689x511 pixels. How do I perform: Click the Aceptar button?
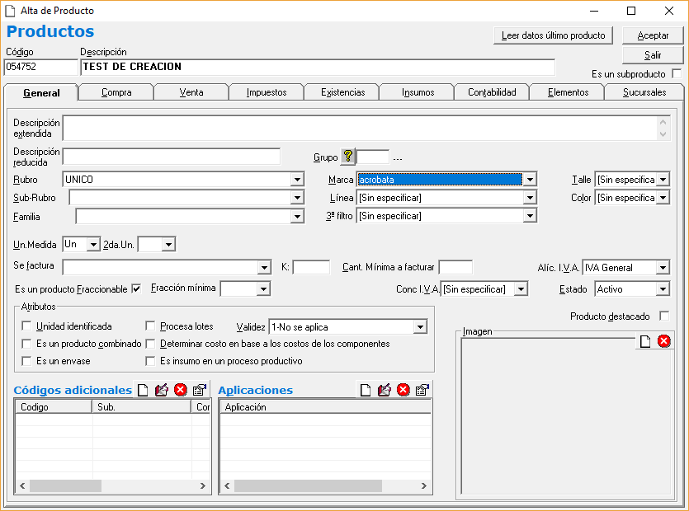click(x=654, y=35)
